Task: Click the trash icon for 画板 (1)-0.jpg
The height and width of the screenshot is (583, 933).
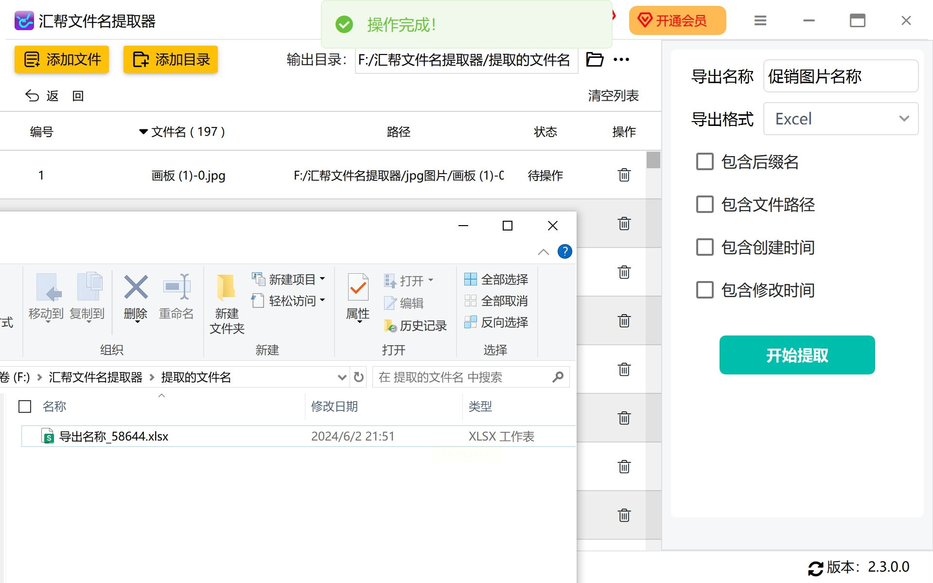Action: point(624,175)
